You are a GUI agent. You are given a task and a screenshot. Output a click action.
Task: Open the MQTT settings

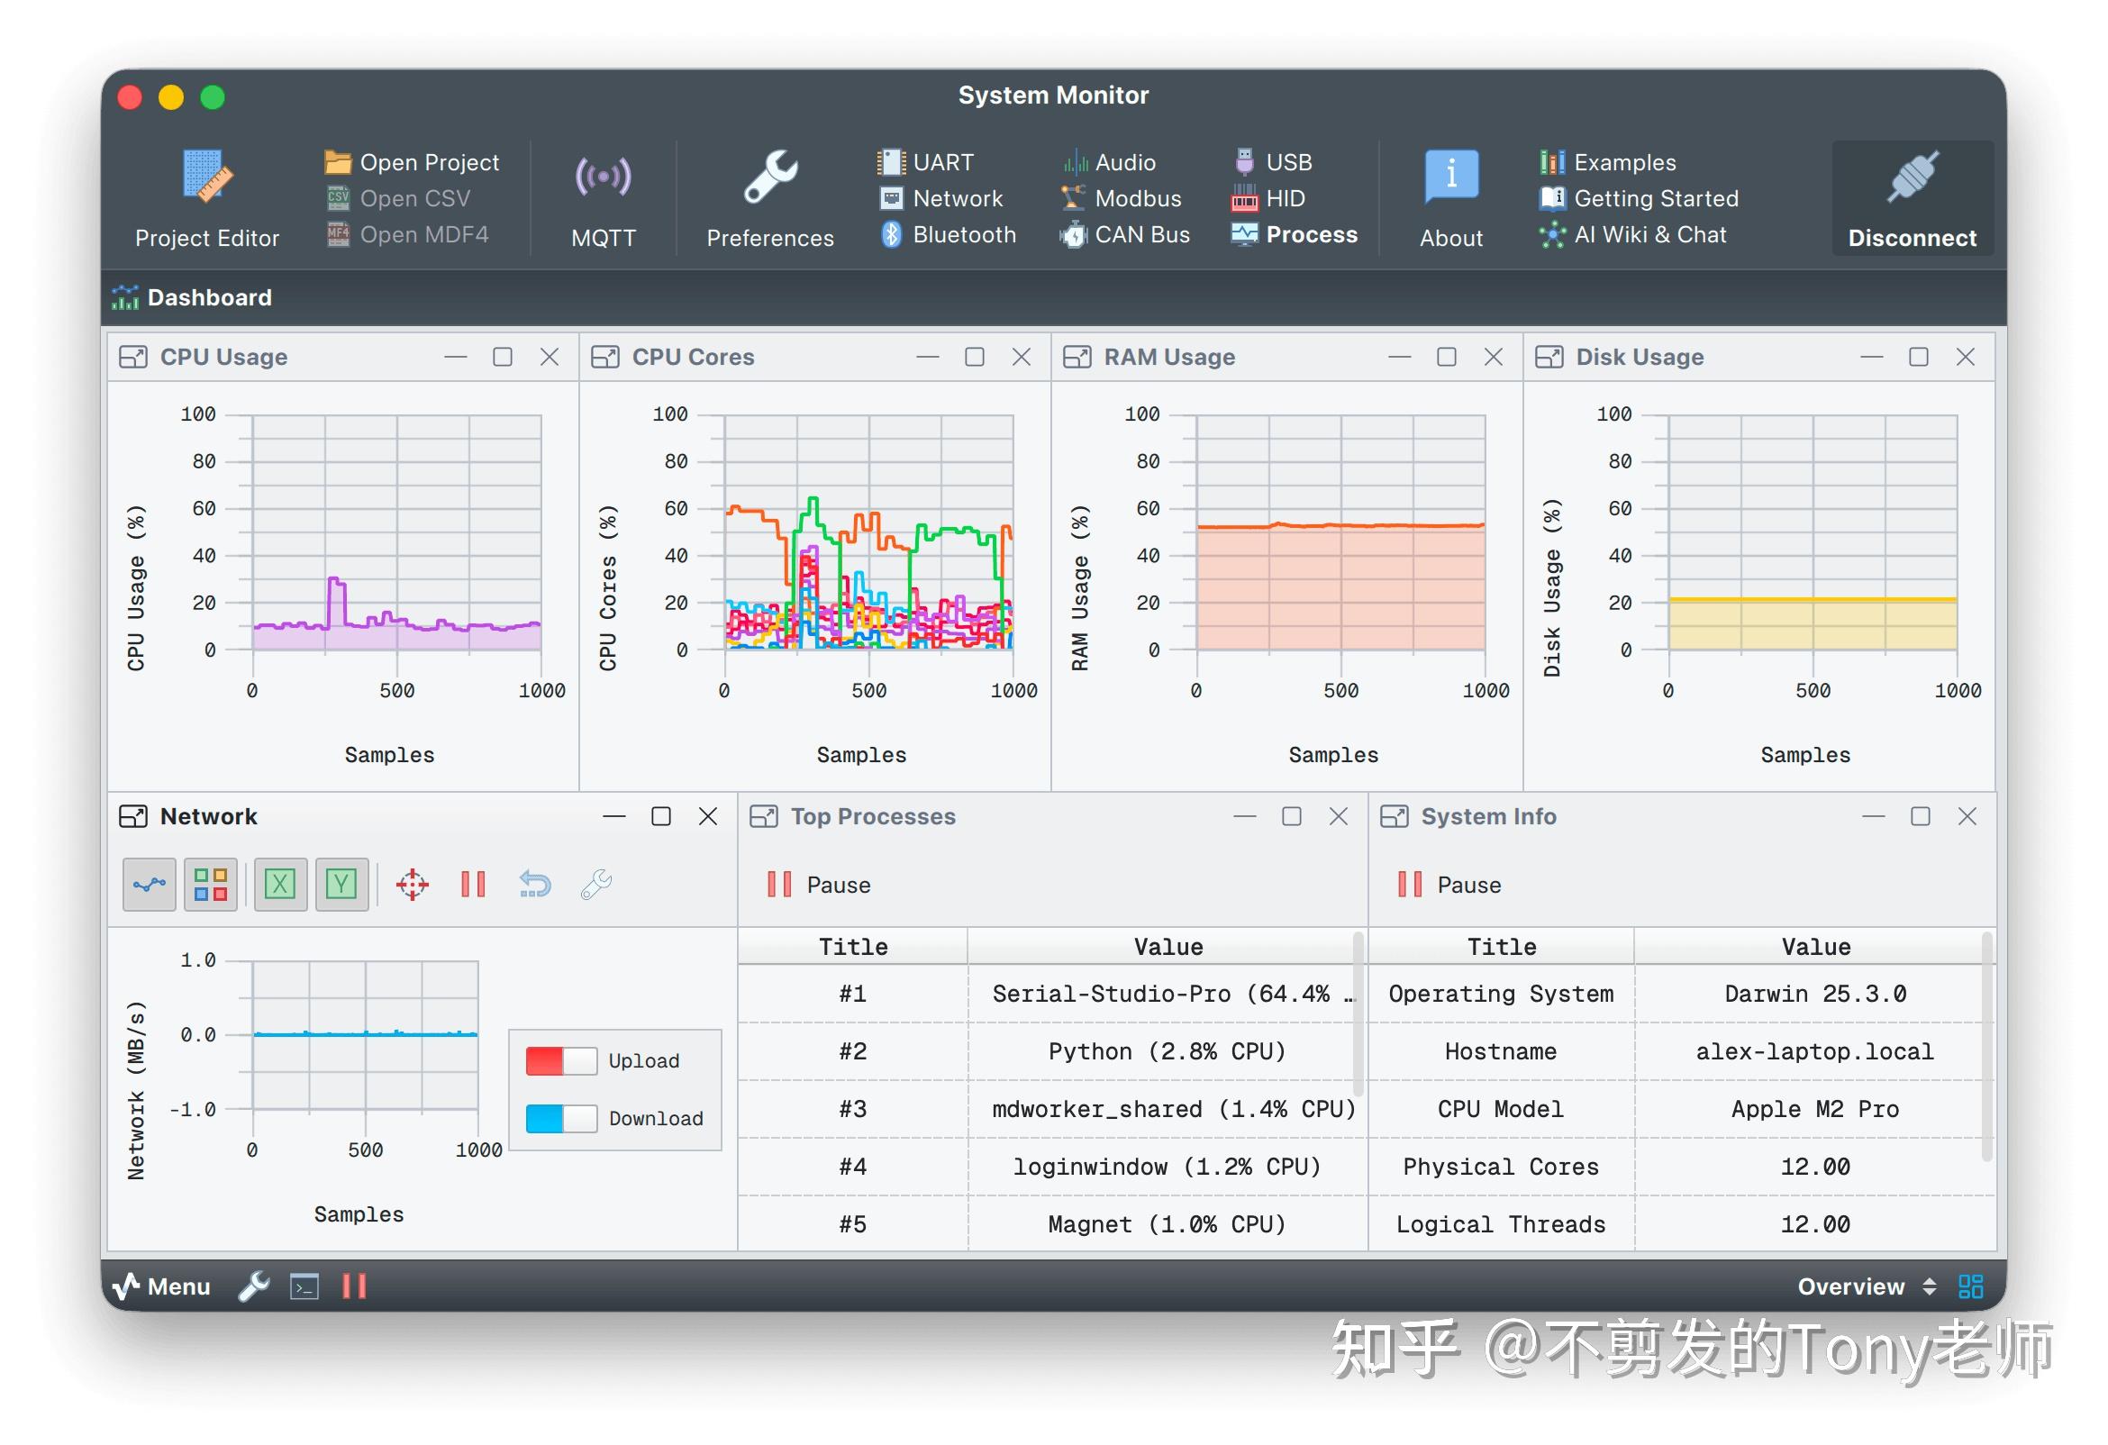(604, 198)
